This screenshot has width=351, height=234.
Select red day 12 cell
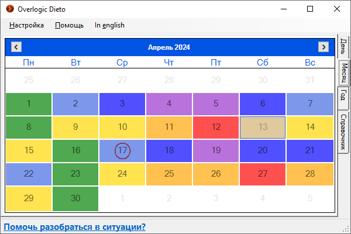(216, 128)
